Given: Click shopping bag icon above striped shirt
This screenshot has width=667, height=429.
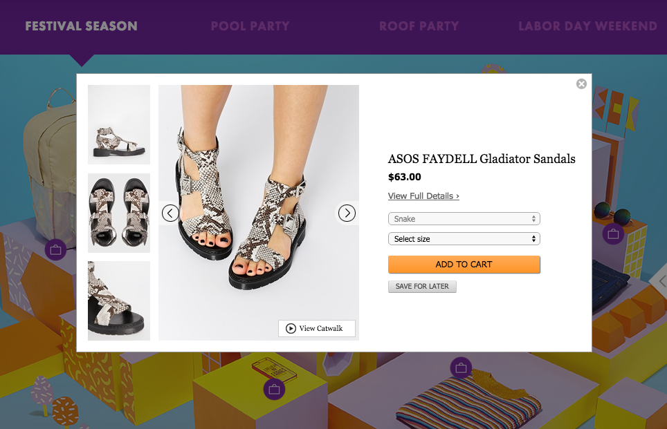Looking at the screenshot, I should (x=461, y=368).
